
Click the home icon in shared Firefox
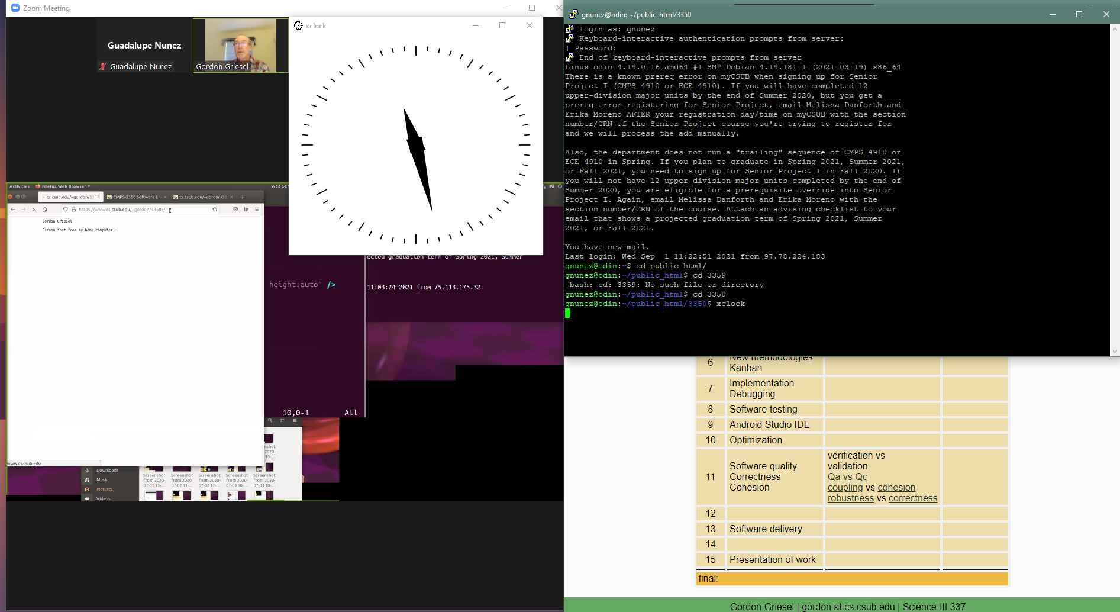(44, 210)
